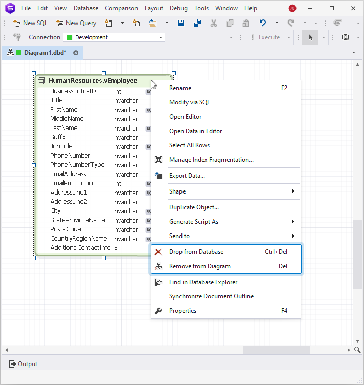
Task: Expand the Send to submenu
Action: click(226, 236)
